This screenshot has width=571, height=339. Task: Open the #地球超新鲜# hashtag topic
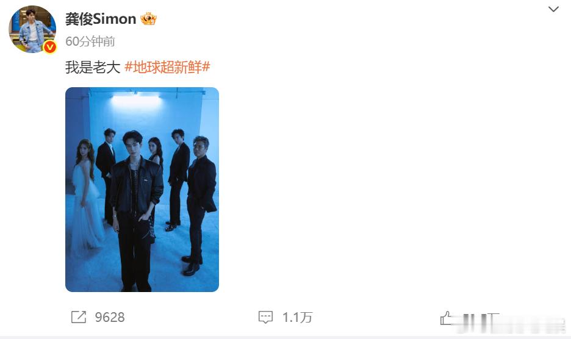coord(168,67)
